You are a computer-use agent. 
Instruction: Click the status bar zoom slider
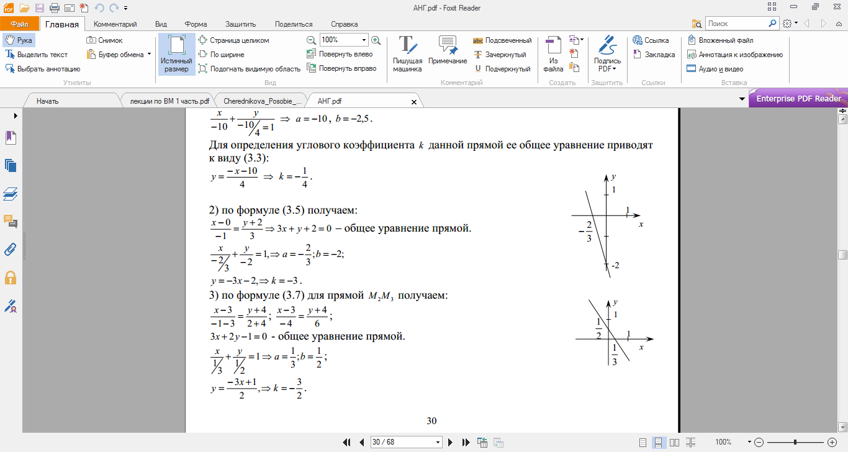pos(795,442)
